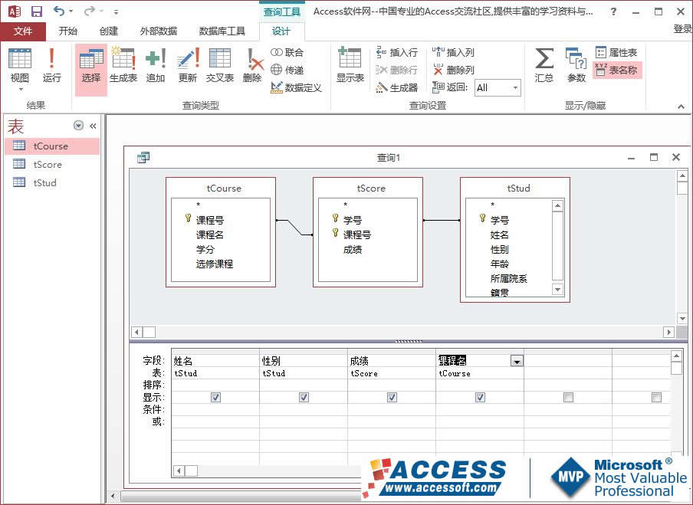Click 删除行 delete rows
Screen dimensions: 693x505
[397, 70]
